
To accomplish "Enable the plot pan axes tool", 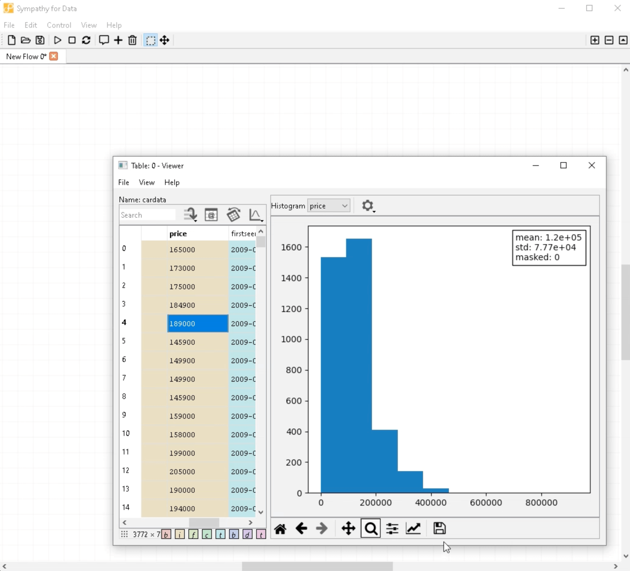I will (x=348, y=529).
